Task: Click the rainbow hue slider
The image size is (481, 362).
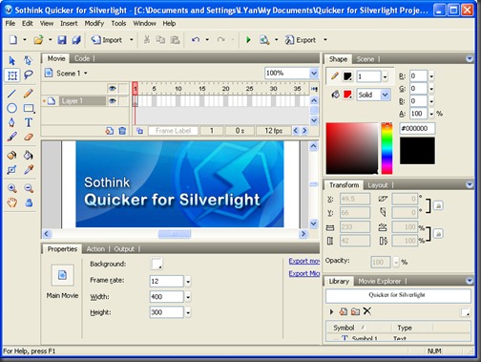Action: [387, 148]
